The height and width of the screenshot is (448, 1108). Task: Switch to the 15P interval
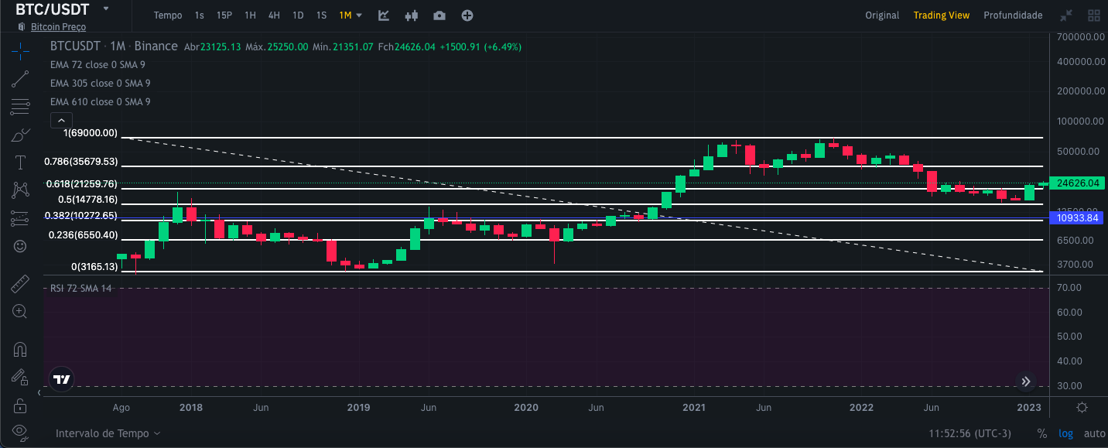click(x=224, y=15)
